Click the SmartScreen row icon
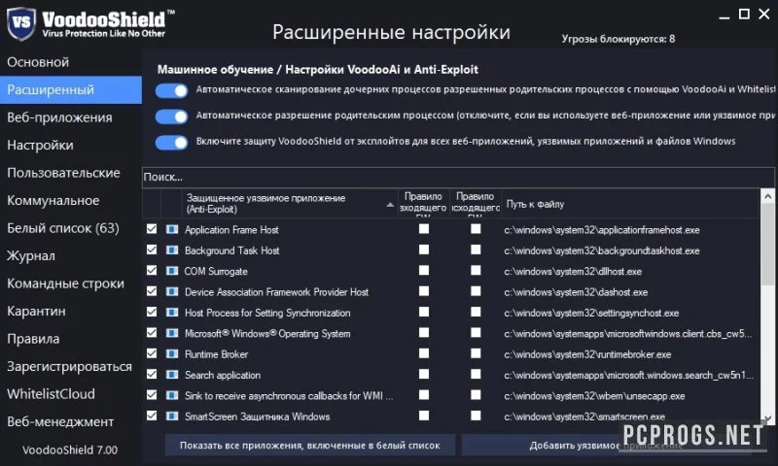 [172, 416]
